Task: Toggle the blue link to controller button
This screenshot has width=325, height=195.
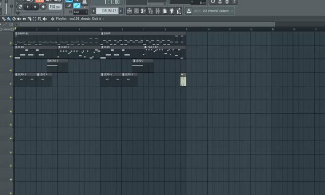Action: [x=77, y=6]
